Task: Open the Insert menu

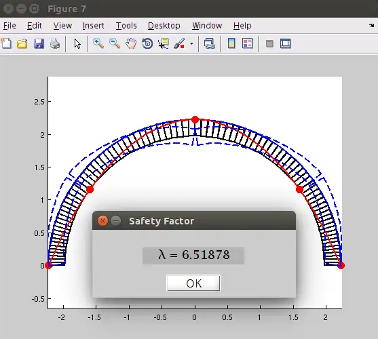Action: [x=93, y=26]
